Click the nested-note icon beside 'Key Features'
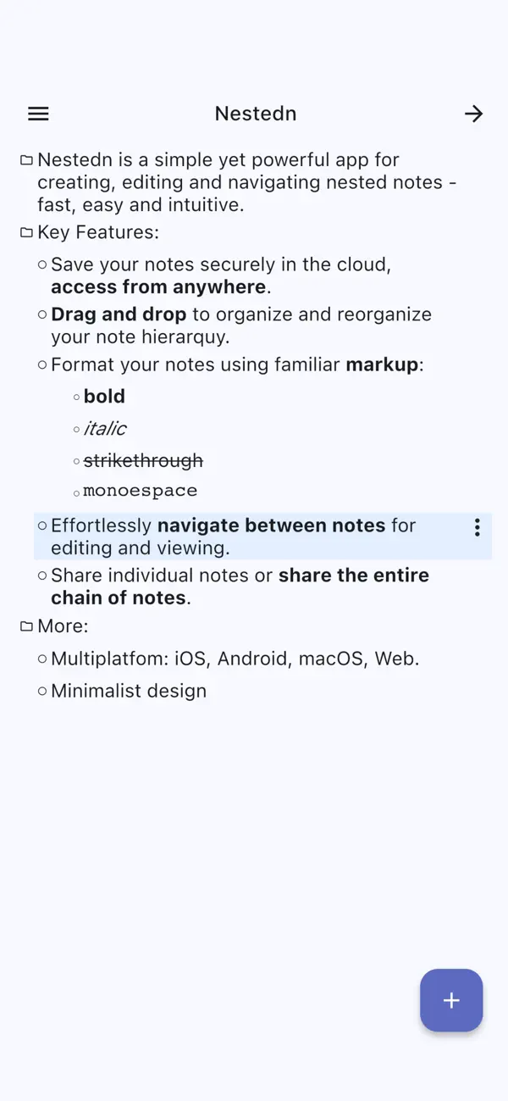The width and height of the screenshot is (508, 1101). pos(25,231)
